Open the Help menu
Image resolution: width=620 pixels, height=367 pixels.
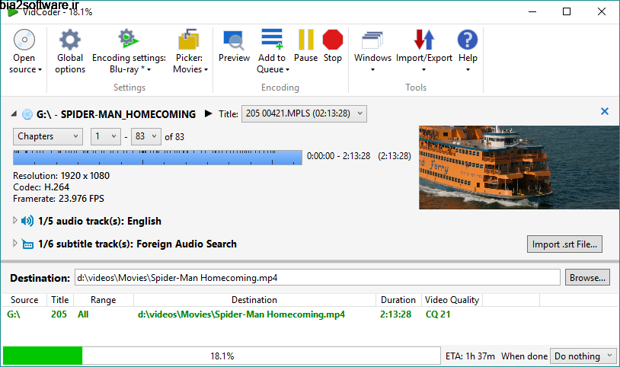[x=468, y=52]
